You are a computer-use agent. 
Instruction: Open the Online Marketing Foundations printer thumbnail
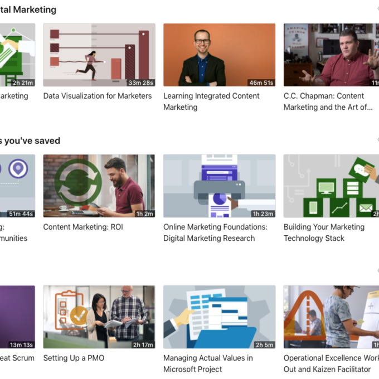(219, 186)
